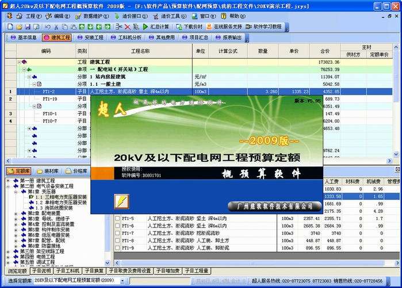Click the Save floppy disk icon
Screen dimensions: 402x288
click(28, 26)
